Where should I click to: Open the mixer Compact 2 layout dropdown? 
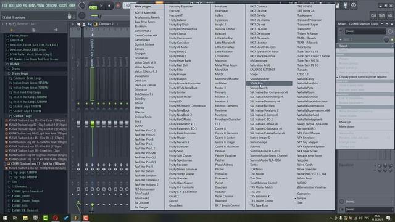106,24
